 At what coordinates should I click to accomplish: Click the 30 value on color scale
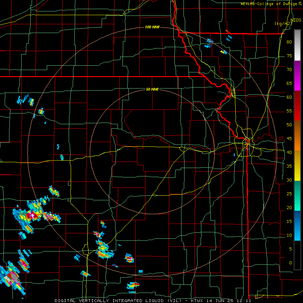pos(289,180)
